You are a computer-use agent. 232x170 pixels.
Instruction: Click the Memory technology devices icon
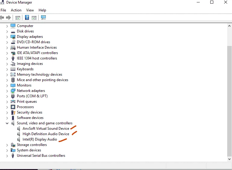pyautogui.click(x=13, y=74)
